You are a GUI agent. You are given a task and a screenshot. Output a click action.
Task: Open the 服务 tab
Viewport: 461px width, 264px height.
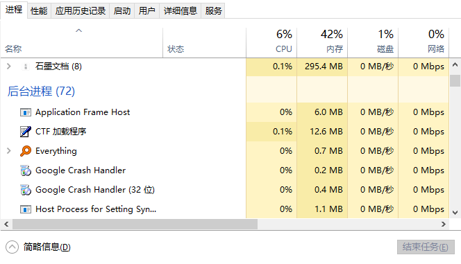coord(213,11)
